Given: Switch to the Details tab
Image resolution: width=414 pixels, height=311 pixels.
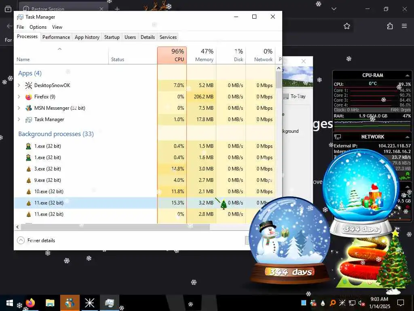Looking at the screenshot, I should (148, 37).
